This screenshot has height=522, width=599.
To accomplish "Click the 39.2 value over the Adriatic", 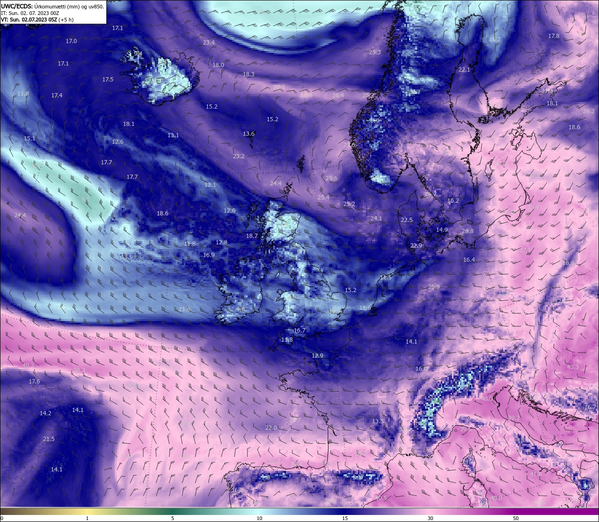I will (x=514, y=418).
